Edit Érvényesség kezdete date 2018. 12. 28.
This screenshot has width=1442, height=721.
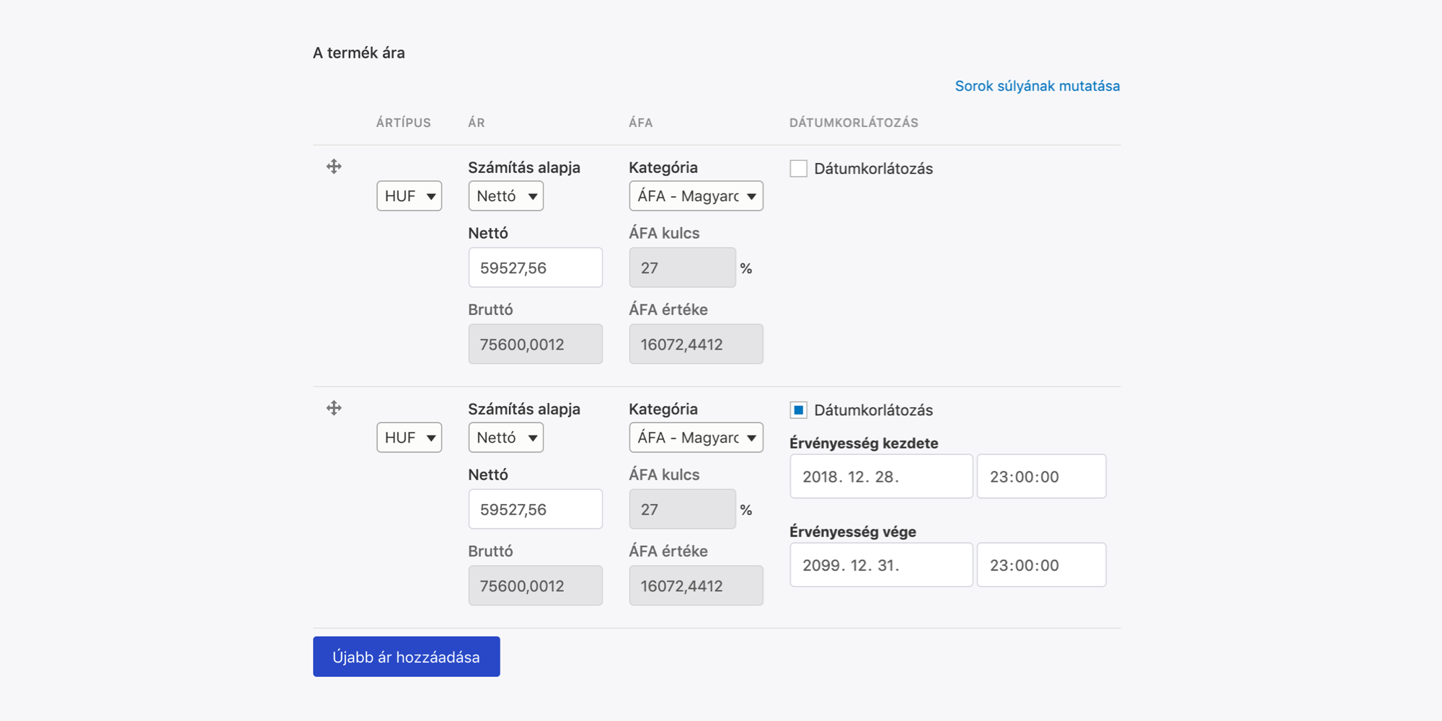pos(881,476)
